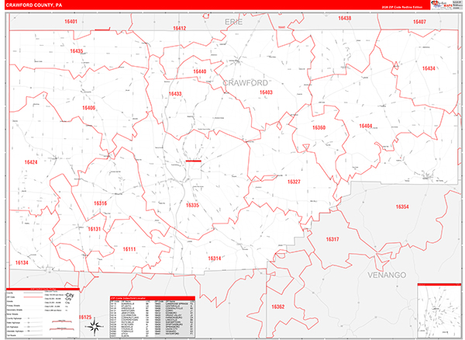The image size is (465, 340).
Task: Select ZIP code label 16125
Action: pos(85,317)
